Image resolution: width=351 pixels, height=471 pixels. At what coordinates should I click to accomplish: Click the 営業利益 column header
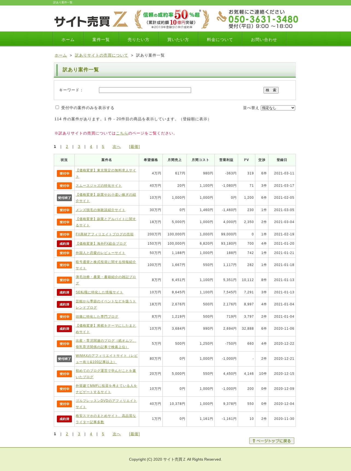(226, 160)
